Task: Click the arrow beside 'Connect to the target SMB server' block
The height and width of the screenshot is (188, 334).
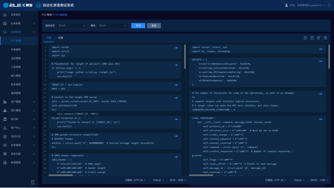Action: pos(176,98)
